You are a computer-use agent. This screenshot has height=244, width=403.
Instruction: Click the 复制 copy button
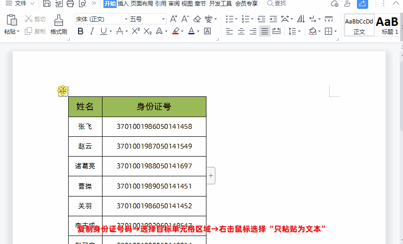click(x=35, y=31)
